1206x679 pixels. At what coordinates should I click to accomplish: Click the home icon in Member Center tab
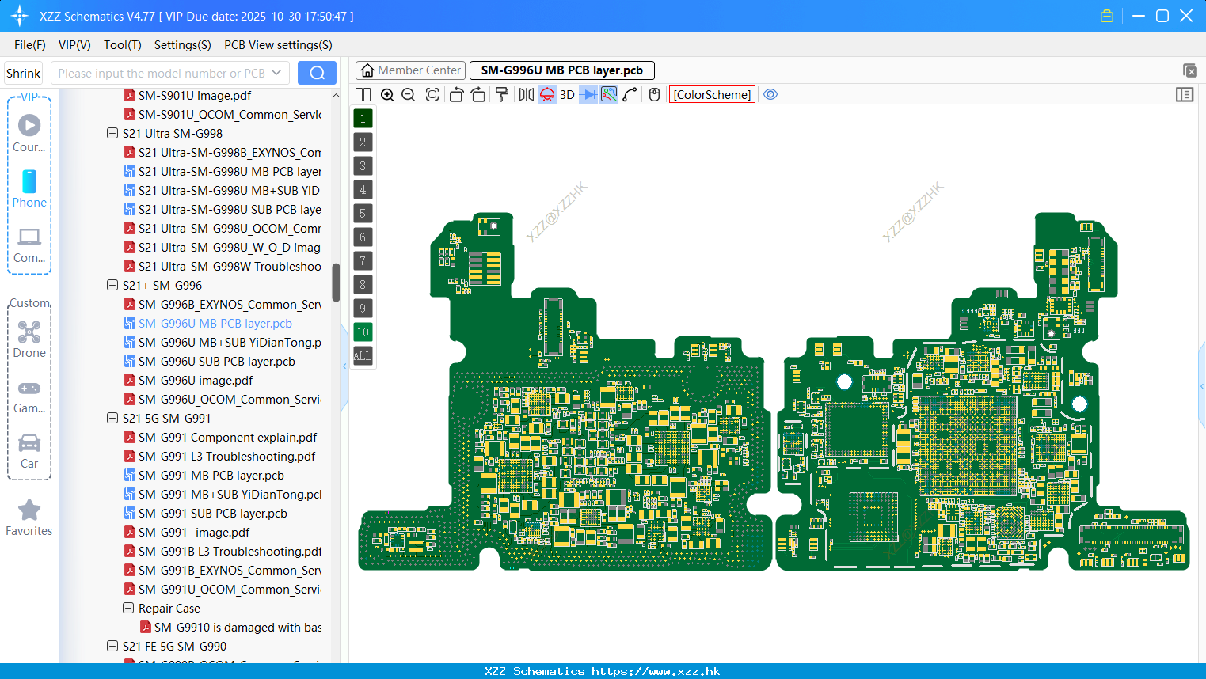point(367,70)
